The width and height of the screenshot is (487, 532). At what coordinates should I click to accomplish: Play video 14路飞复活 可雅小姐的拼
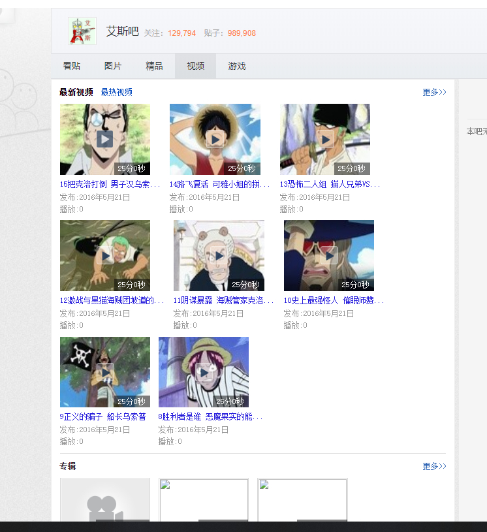[x=215, y=139]
